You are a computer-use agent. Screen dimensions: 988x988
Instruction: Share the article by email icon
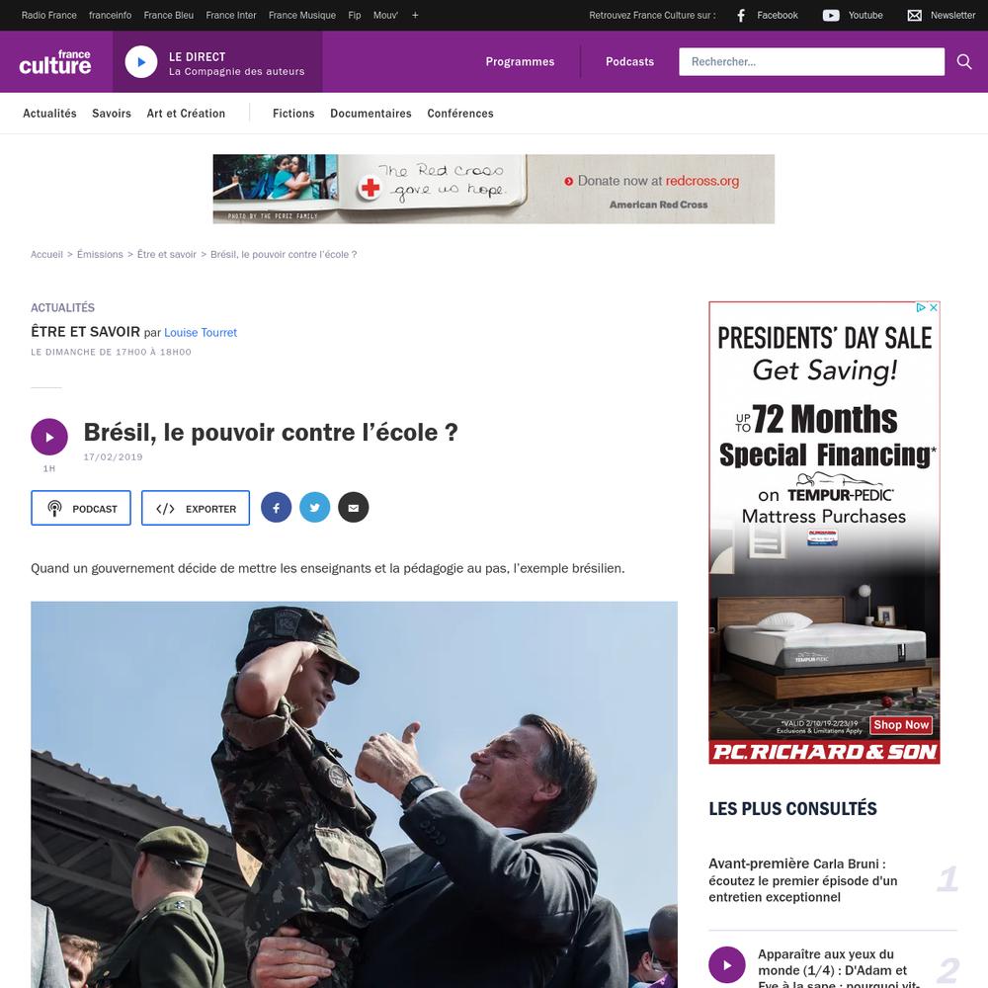click(354, 507)
